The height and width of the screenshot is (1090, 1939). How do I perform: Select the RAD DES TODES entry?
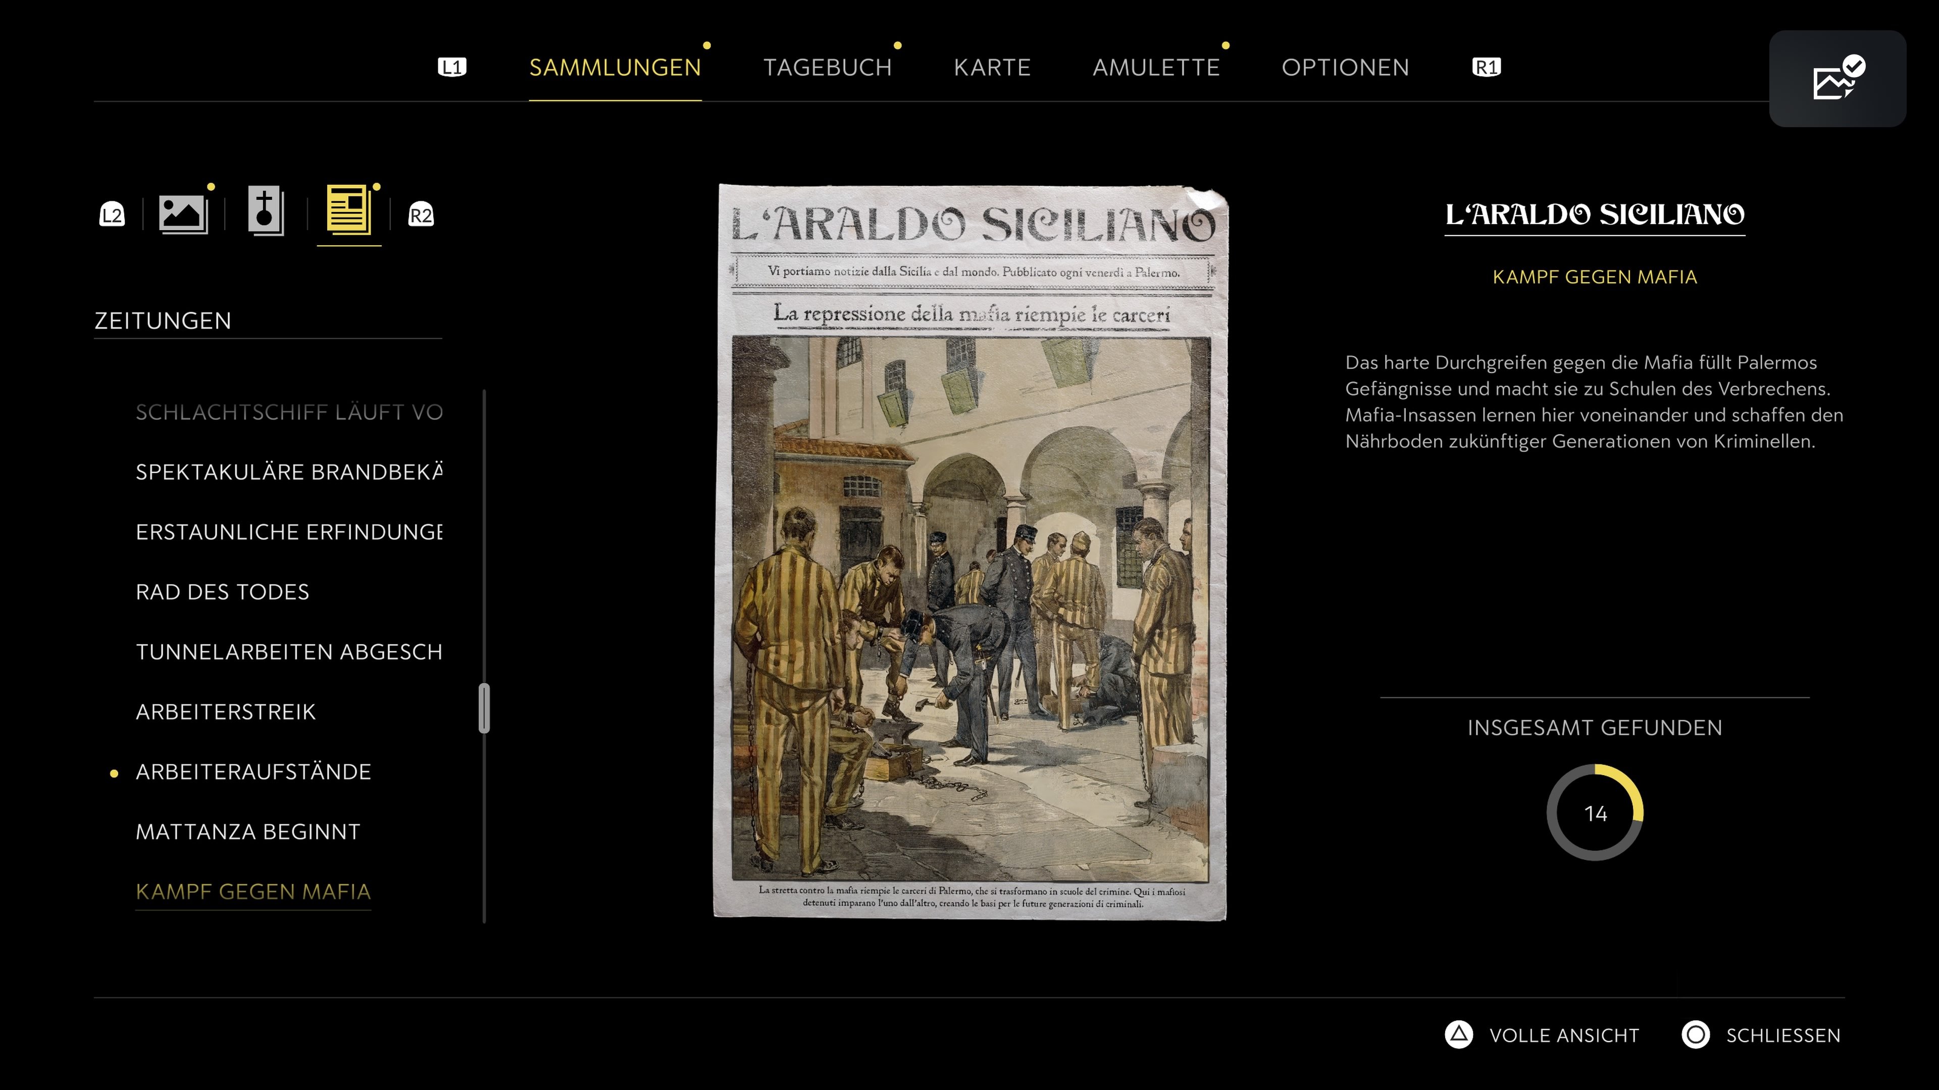(x=222, y=592)
